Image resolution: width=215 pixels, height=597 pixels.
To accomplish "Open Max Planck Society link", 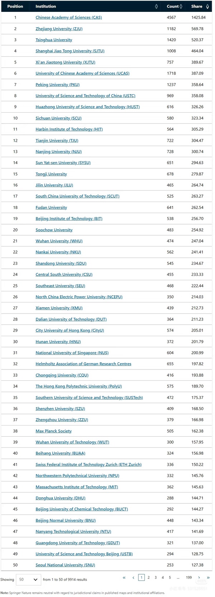I will click(x=53, y=431).
